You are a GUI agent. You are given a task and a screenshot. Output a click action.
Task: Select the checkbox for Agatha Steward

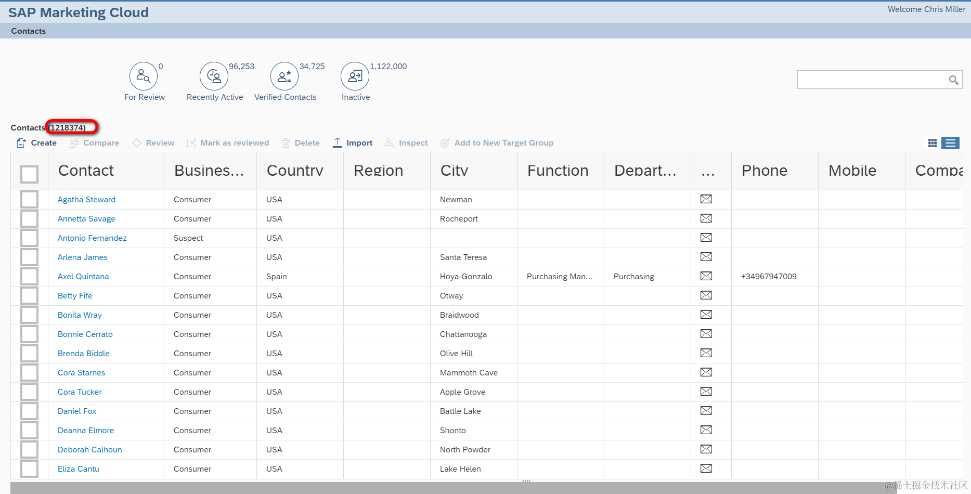click(x=29, y=200)
